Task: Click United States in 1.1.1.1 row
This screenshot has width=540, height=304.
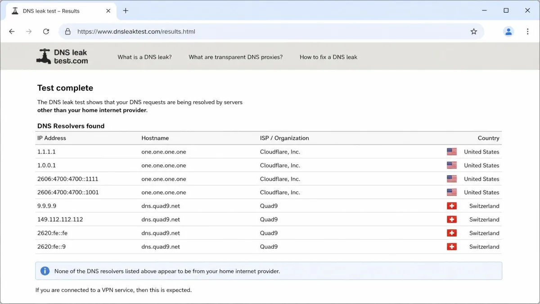Action: [481, 152]
